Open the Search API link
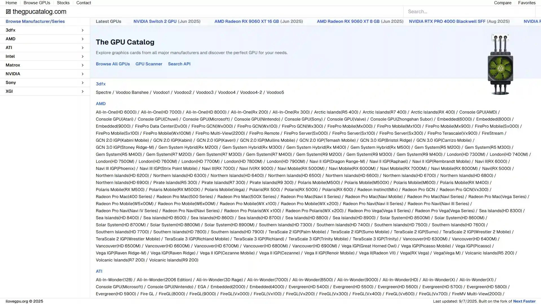 [x=179, y=64]
